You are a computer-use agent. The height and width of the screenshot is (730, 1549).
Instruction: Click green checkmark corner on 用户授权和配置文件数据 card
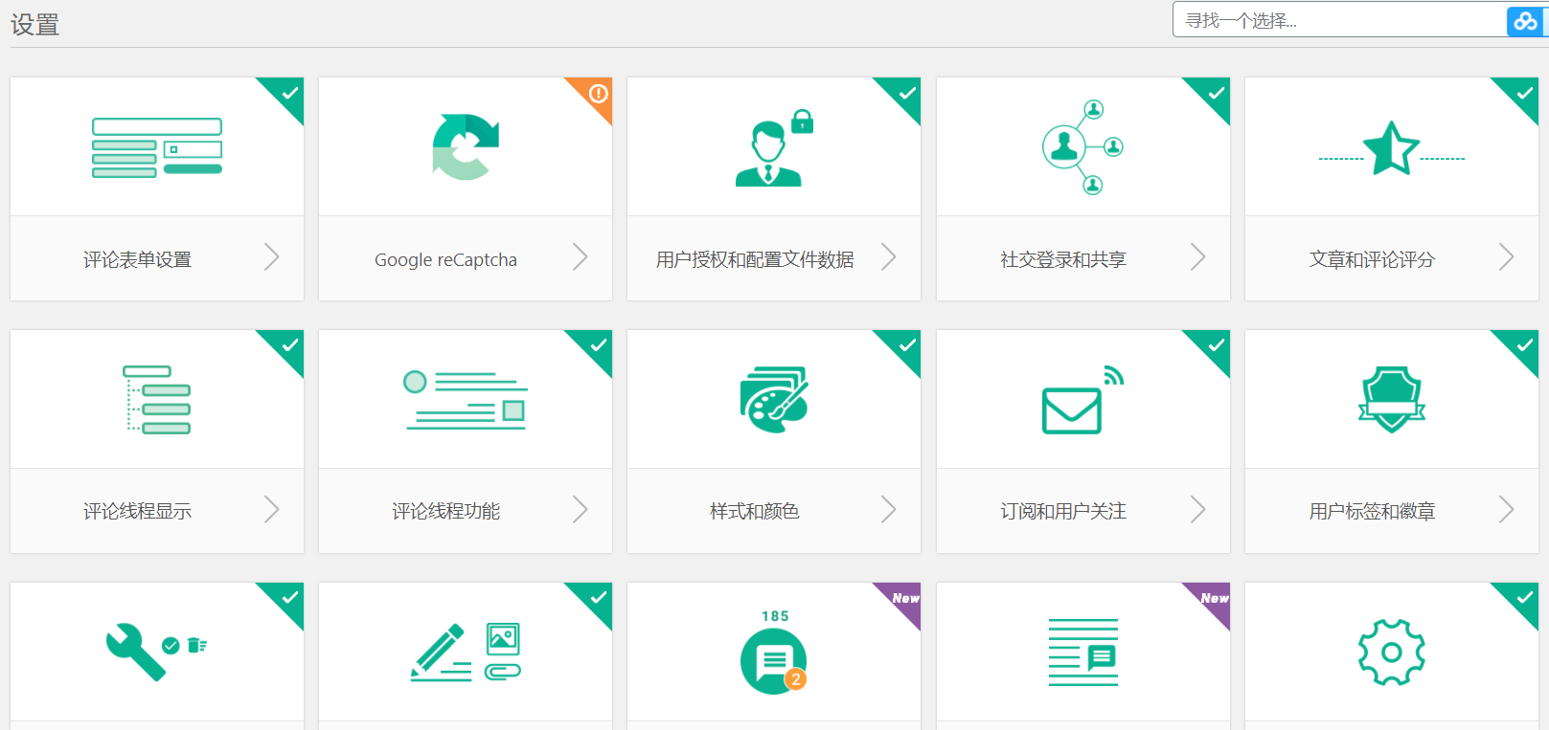click(904, 94)
